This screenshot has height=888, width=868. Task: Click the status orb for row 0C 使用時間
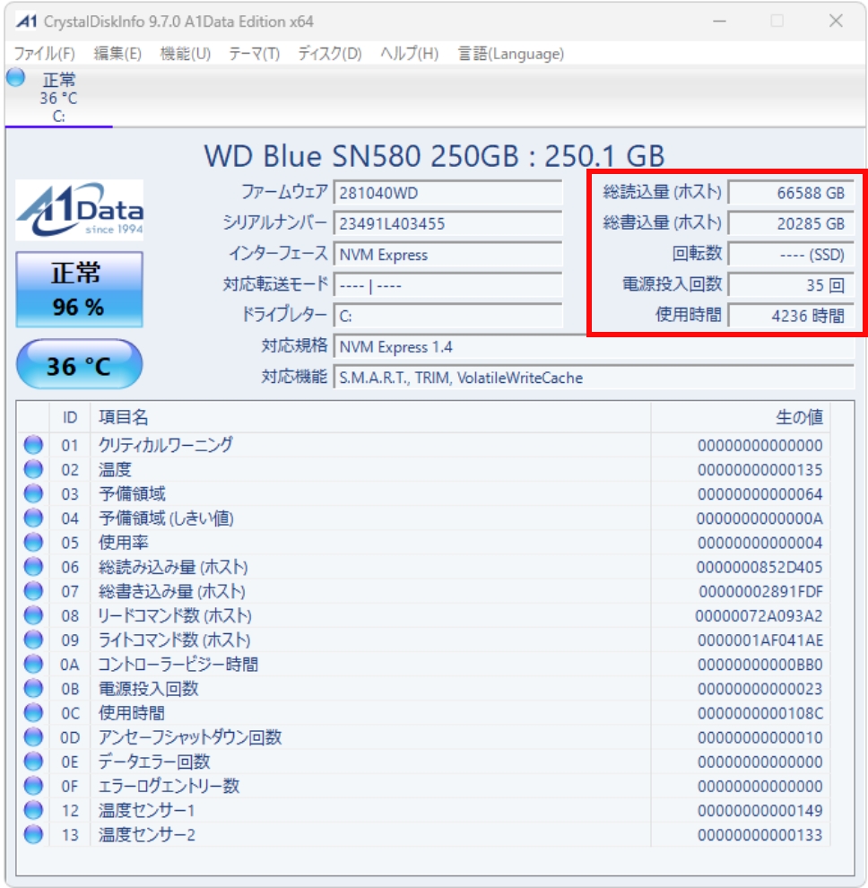click(x=33, y=713)
